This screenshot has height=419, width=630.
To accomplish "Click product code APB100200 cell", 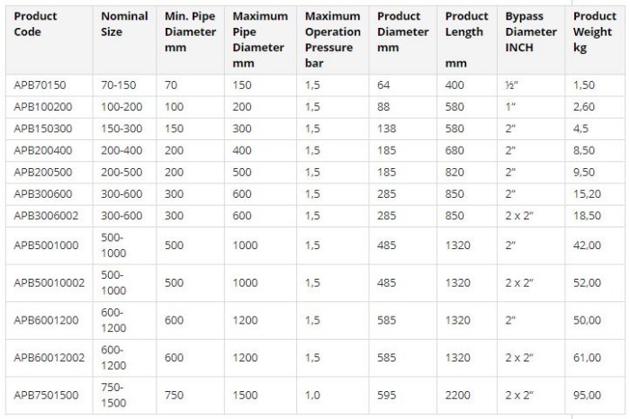I will point(42,105).
